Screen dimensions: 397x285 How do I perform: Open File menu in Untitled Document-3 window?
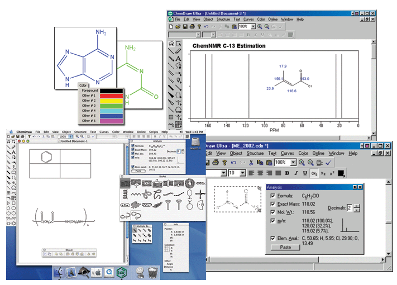[x=178, y=19]
